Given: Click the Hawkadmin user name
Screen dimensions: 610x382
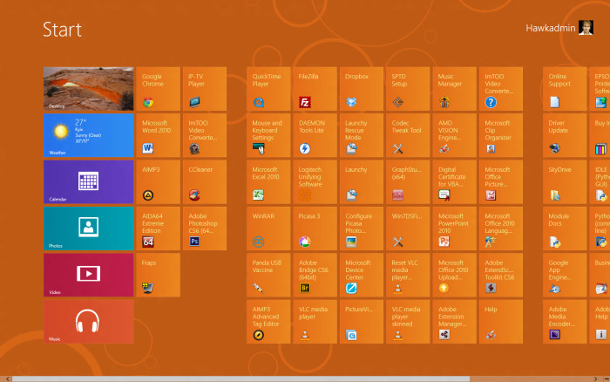Looking at the screenshot, I should (550, 28).
